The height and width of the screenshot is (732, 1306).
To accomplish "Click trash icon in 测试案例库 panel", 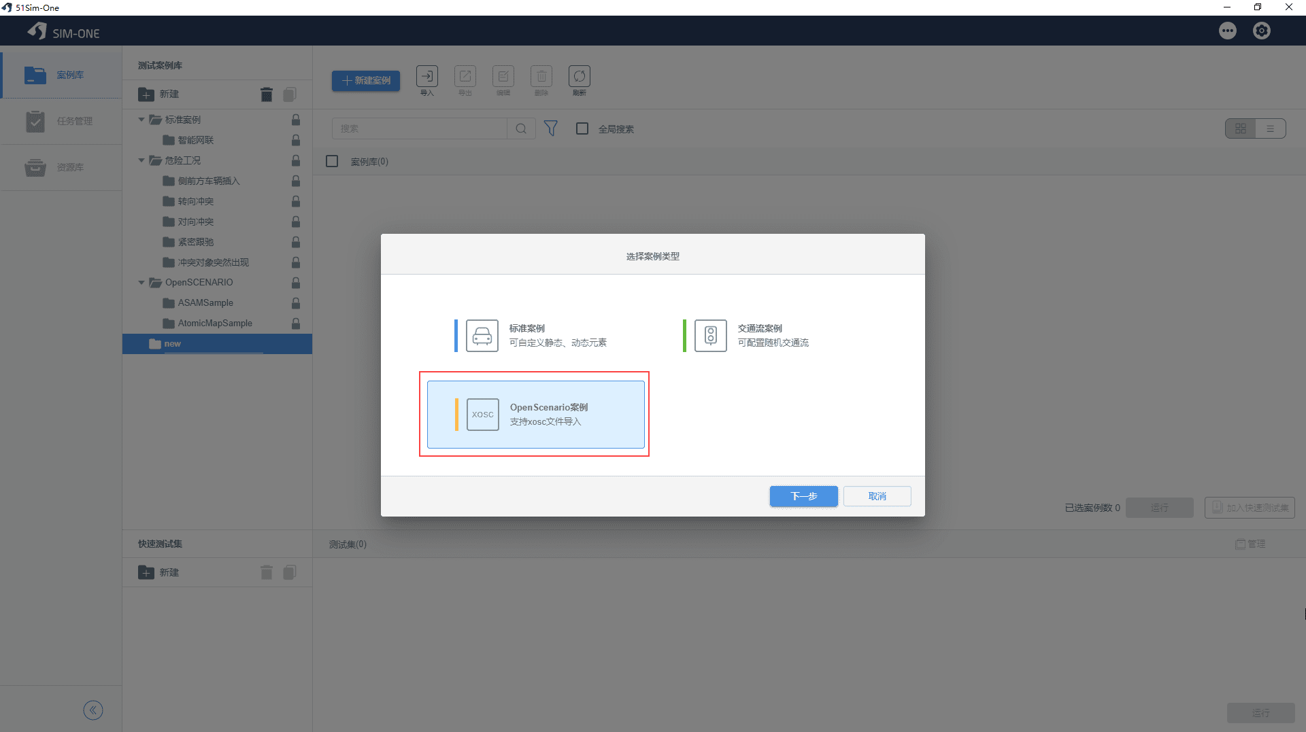I will click(267, 94).
